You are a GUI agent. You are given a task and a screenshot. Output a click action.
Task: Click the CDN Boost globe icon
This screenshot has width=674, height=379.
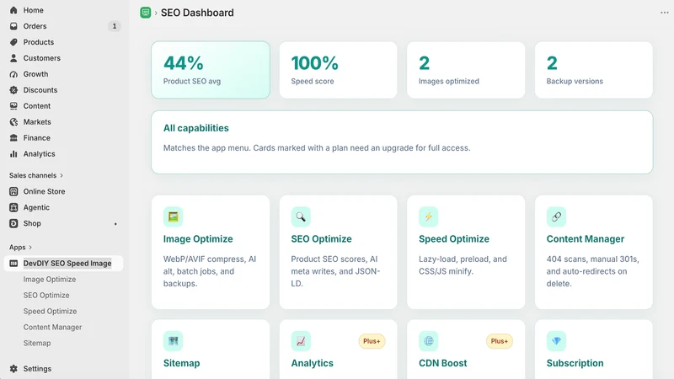pos(429,341)
